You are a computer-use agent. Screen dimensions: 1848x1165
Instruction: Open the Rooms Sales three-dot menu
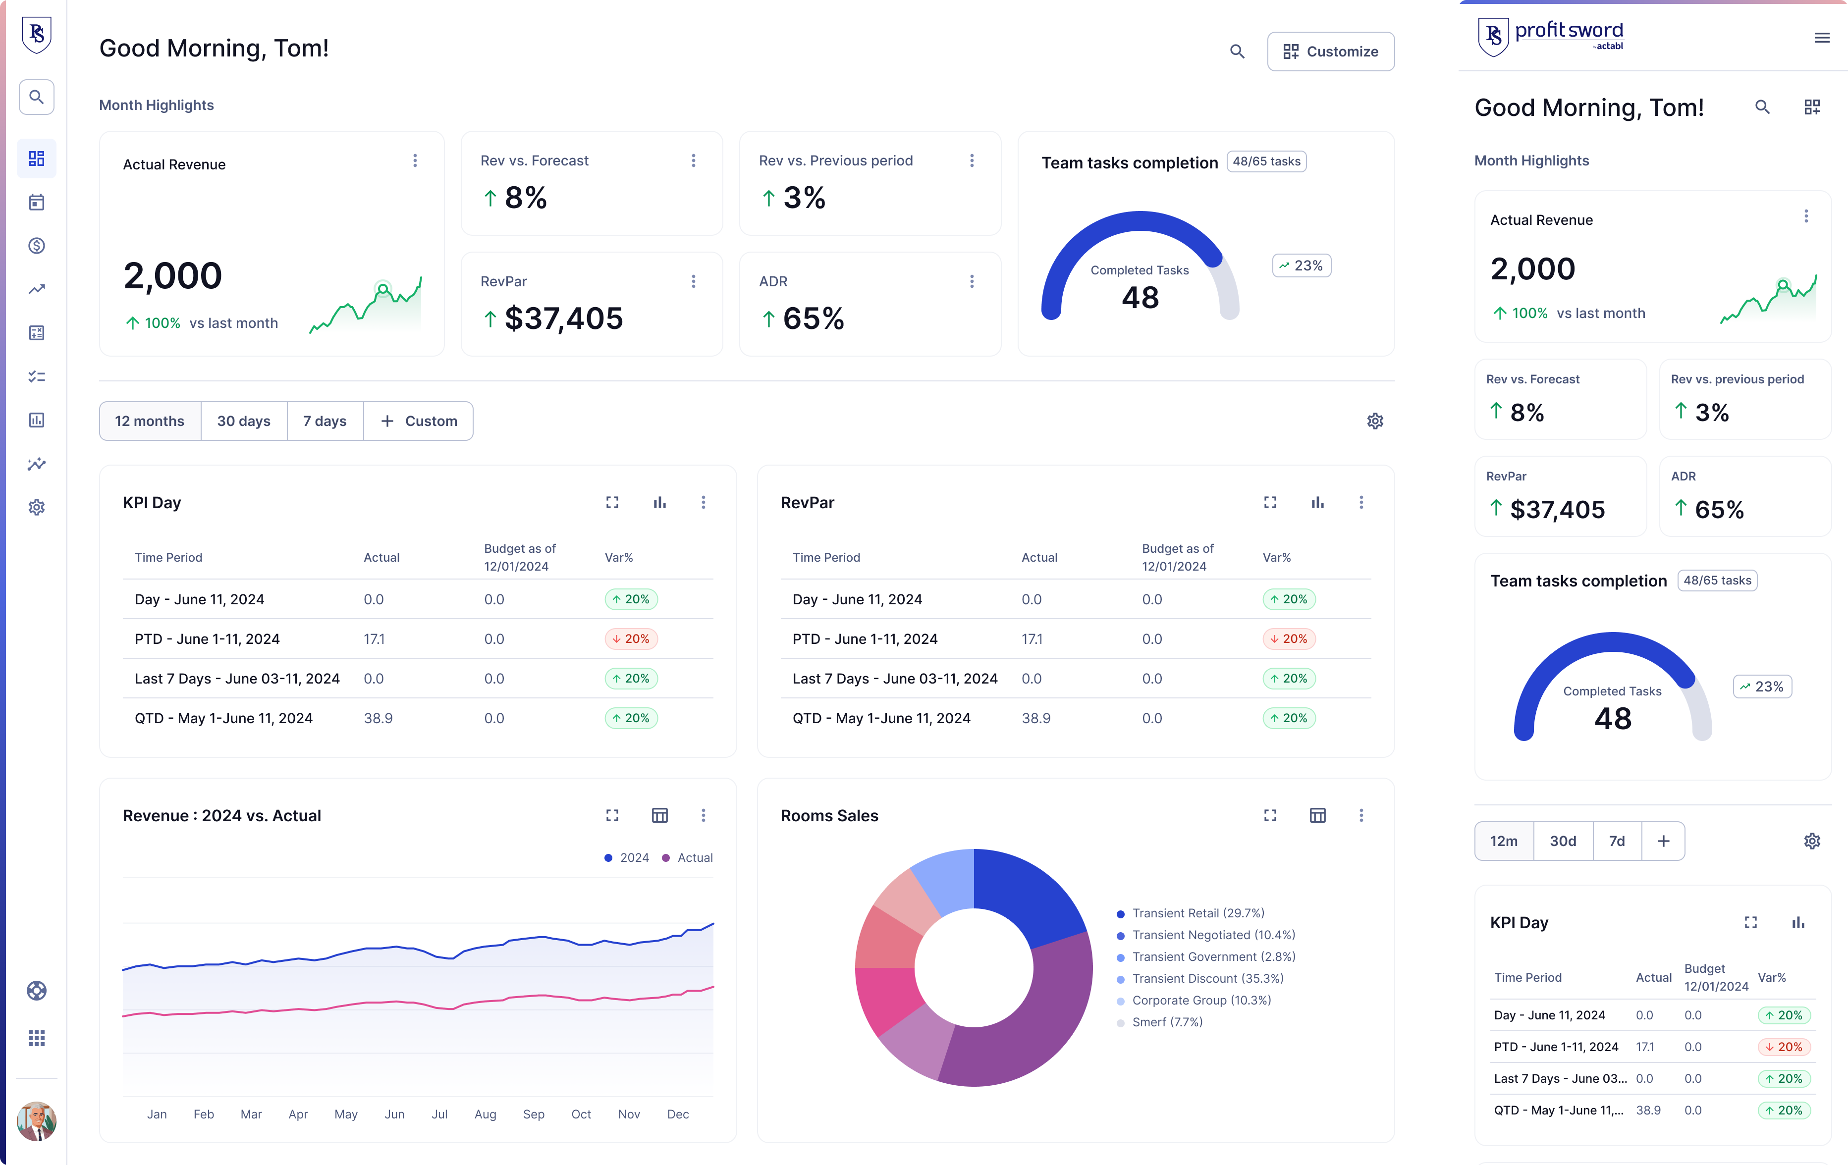[x=1362, y=815]
